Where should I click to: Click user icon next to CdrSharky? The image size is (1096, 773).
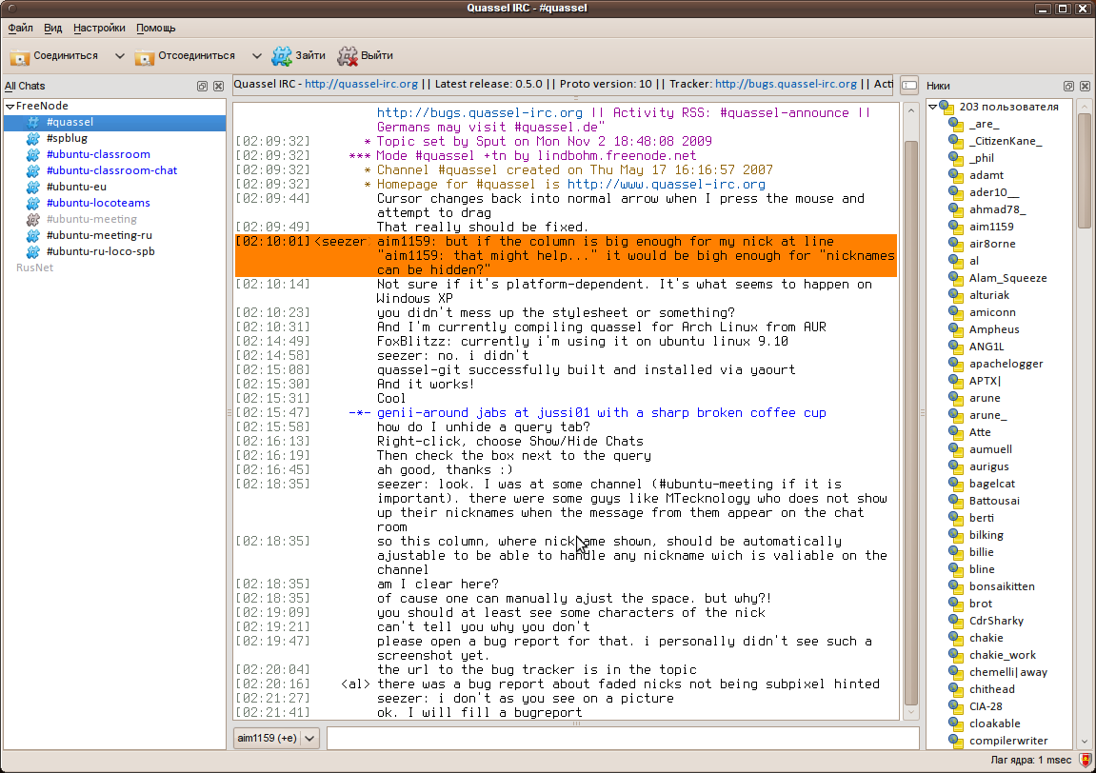coord(956,621)
